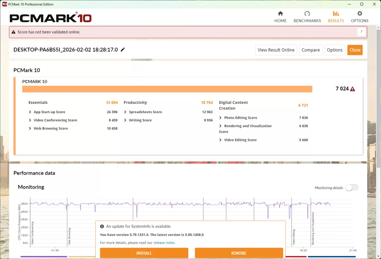This screenshot has width=381, height=259.
Task: Expand the Spreadsheets Score row
Action: point(125,112)
